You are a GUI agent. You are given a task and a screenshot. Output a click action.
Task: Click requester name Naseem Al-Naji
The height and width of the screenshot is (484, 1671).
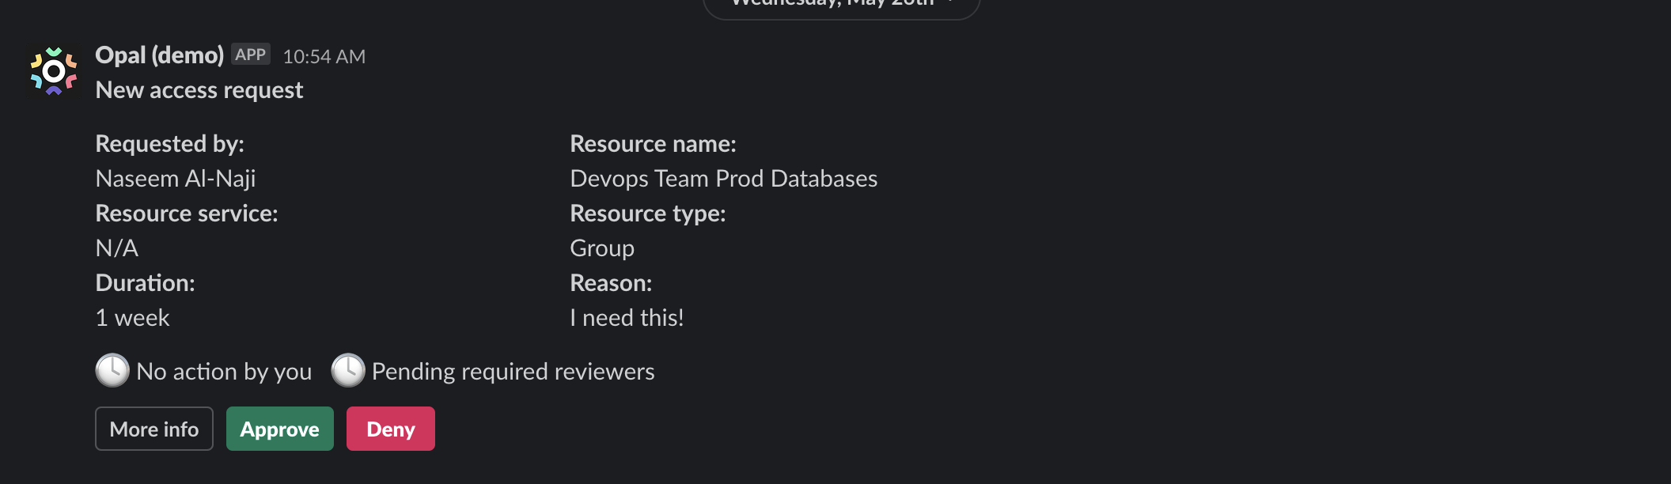click(176, 179)
